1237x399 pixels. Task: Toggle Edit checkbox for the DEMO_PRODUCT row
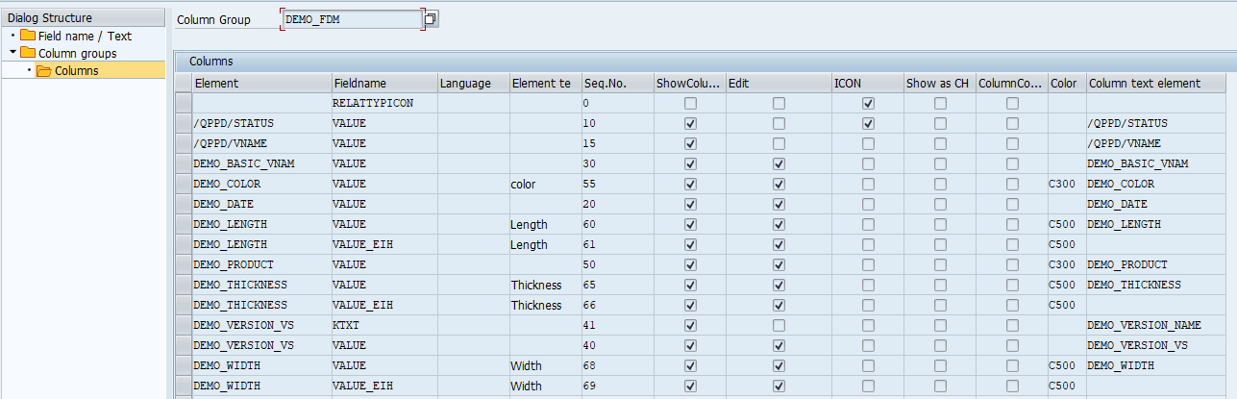(x=779, y=264)
